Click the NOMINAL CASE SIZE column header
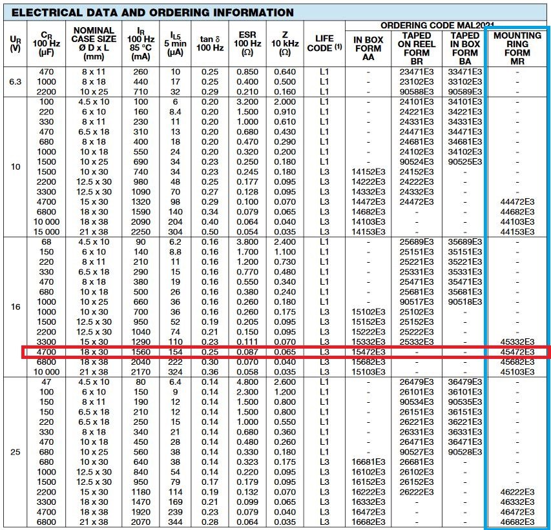Viewport: 551px width, 530px height. pos(94,43)
